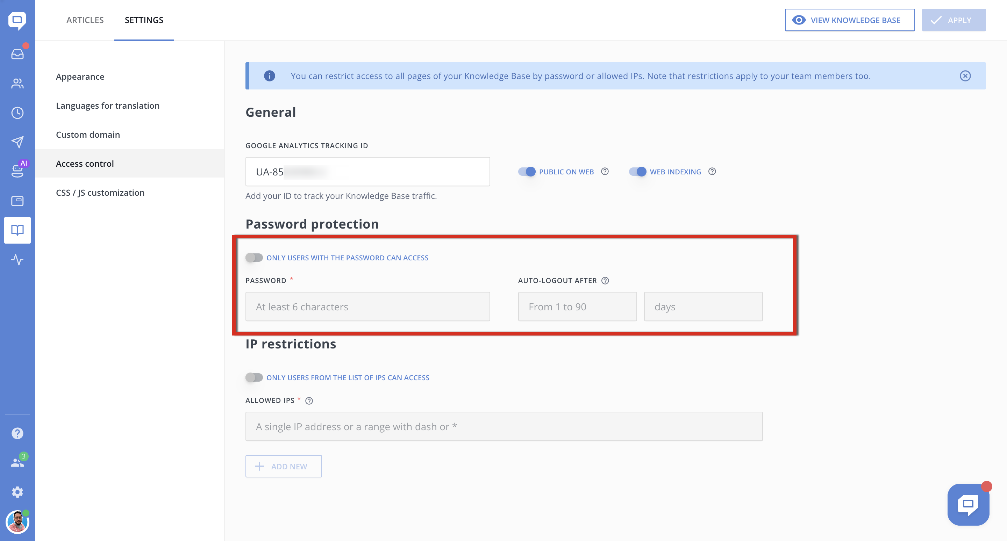The image size is (1007, 541).
Task: Toggle the Web Indexing switch
Action: (637, 172)
